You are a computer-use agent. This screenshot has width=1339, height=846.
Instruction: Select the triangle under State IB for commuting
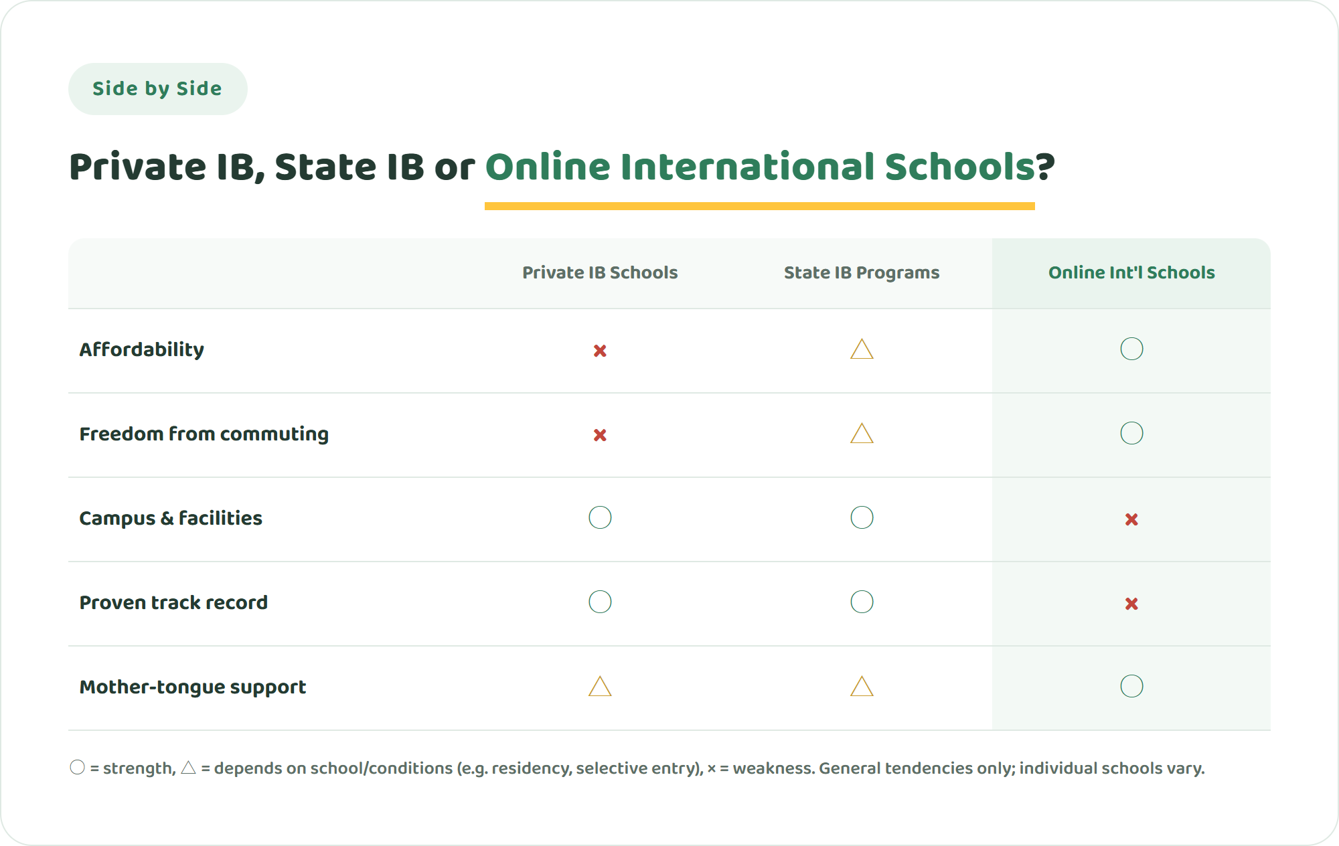pyautogui.click(x=862, y=433)
